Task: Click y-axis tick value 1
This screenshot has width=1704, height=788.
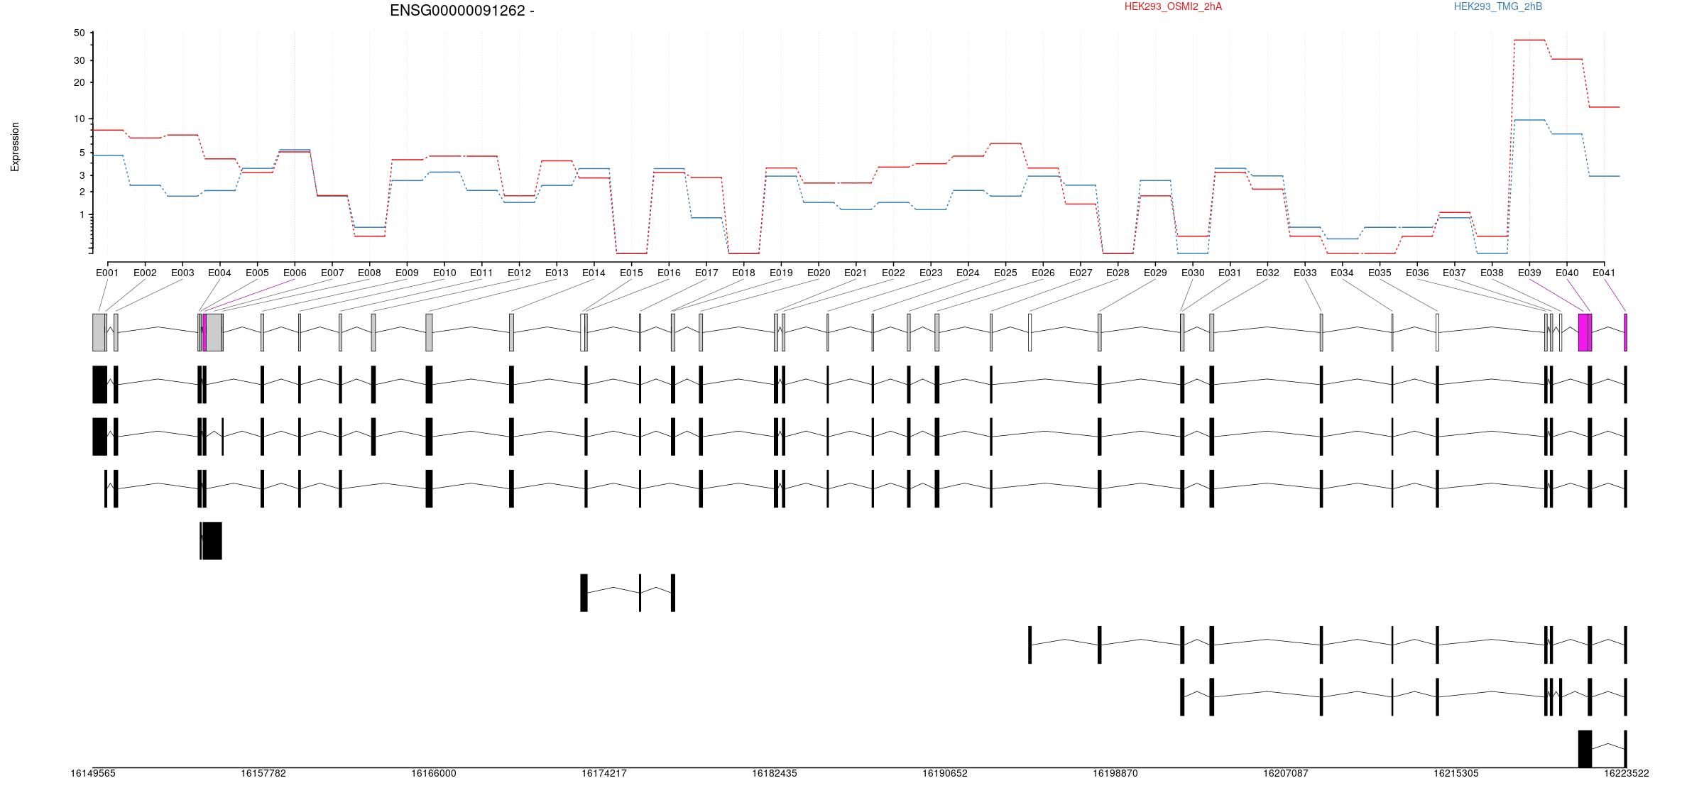Action: click(82, 214)
